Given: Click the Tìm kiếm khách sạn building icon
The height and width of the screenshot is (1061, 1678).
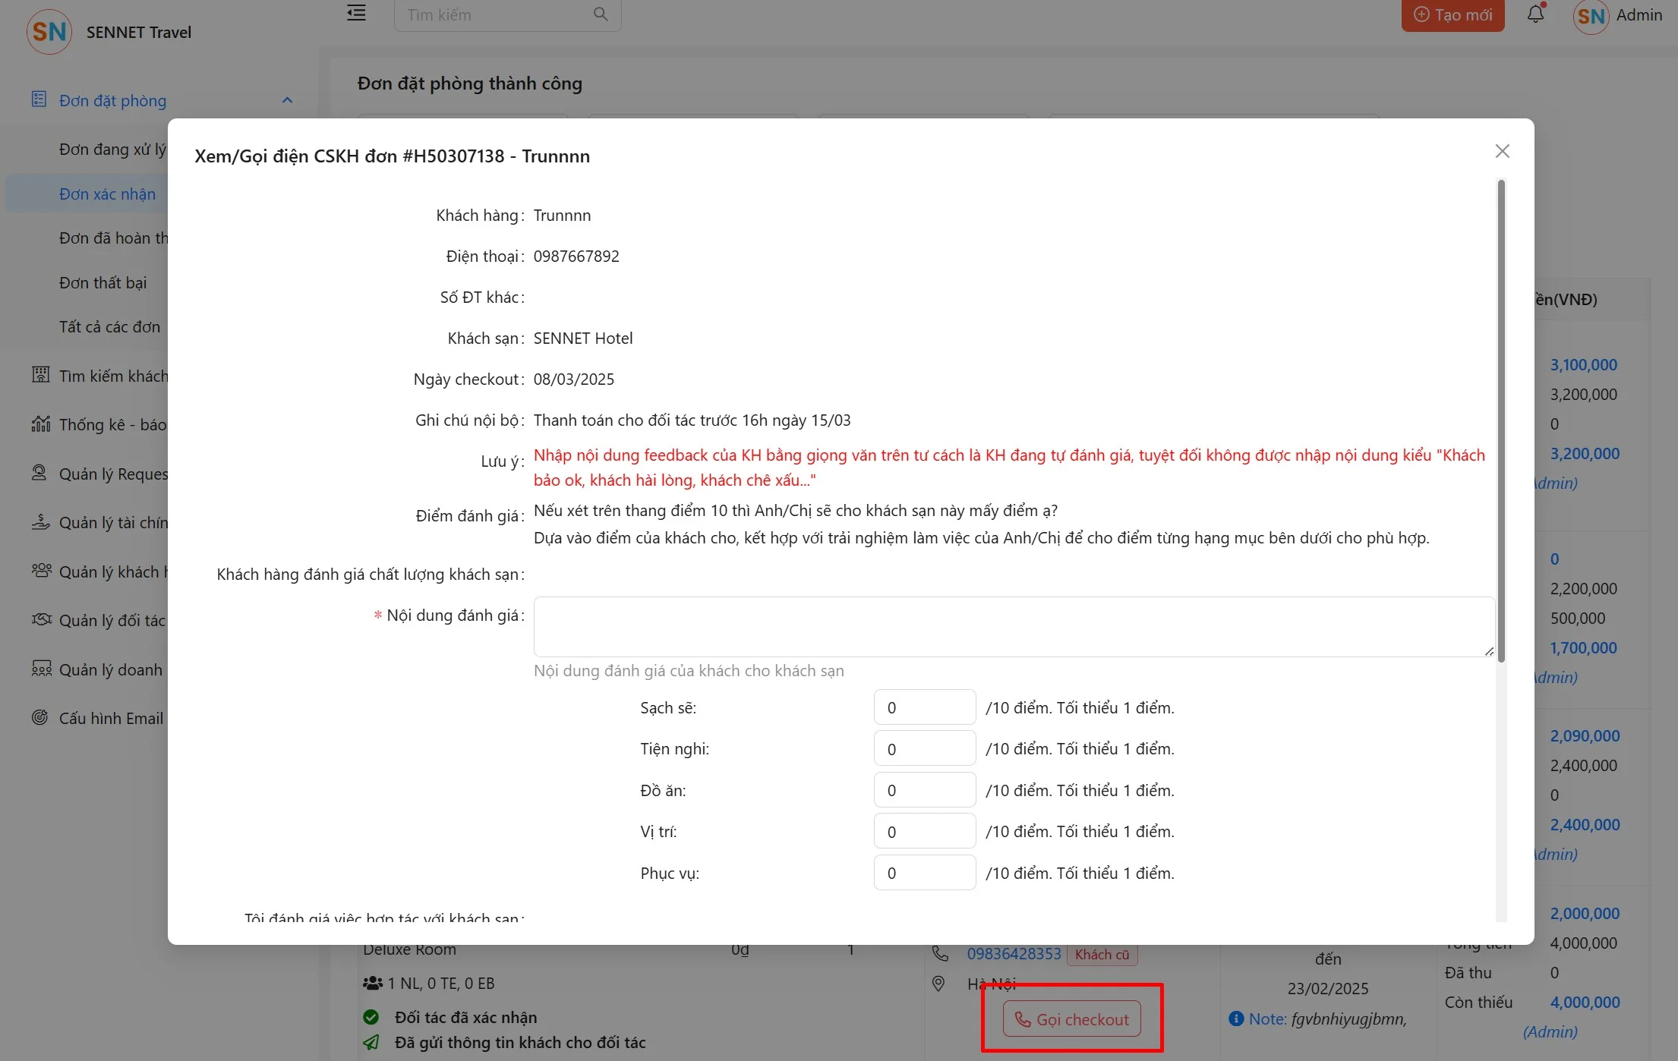Looking at the screenshot, I should 41,375.
